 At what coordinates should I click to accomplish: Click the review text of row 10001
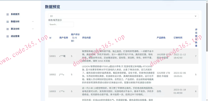118,56
